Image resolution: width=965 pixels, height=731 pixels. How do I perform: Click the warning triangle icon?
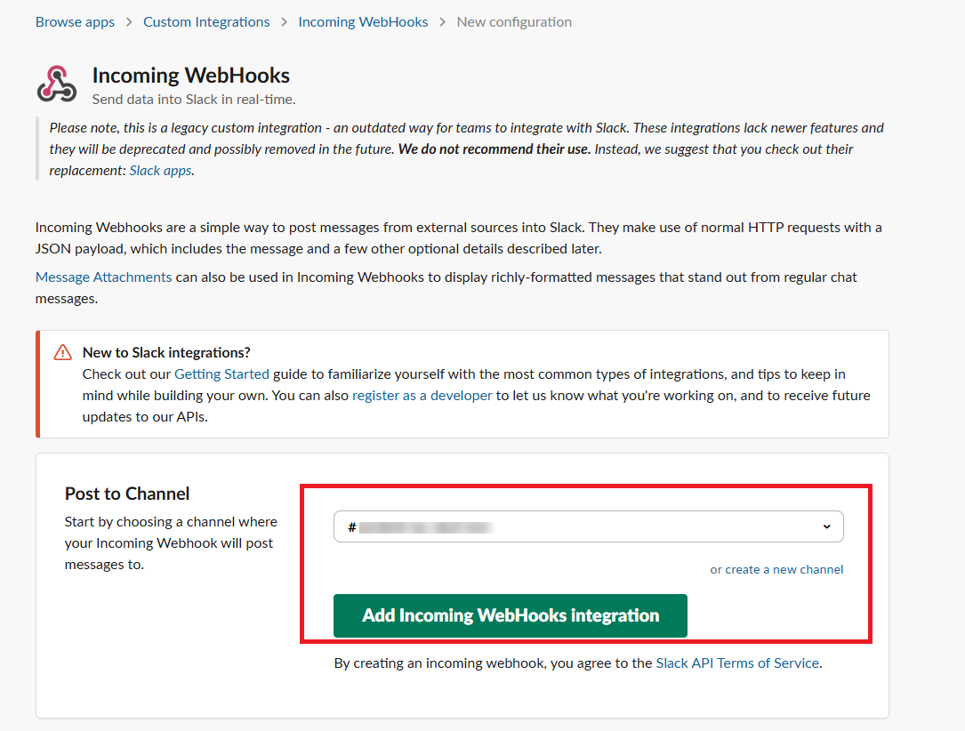pyautogui.click(x=63, y=352)
